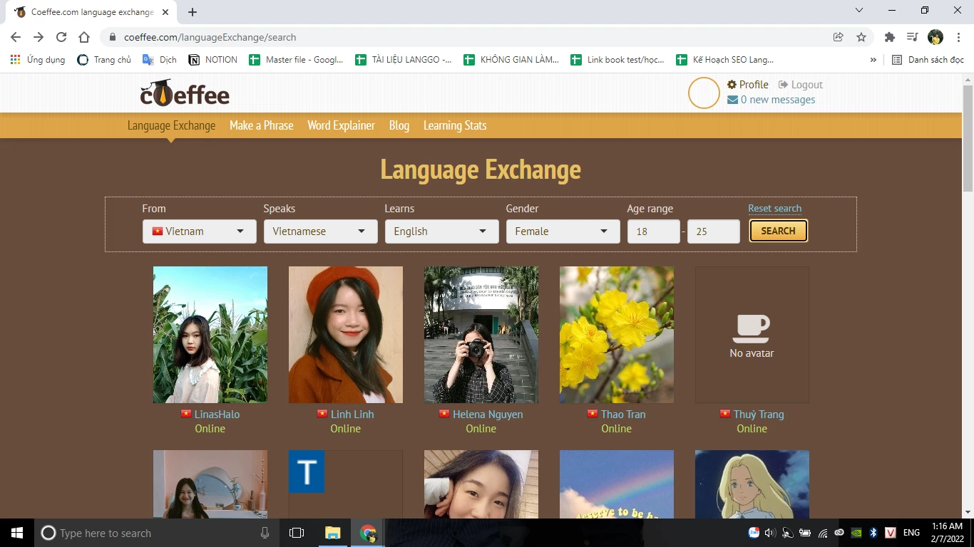Open the Gender dropdown showing Female

563,231
